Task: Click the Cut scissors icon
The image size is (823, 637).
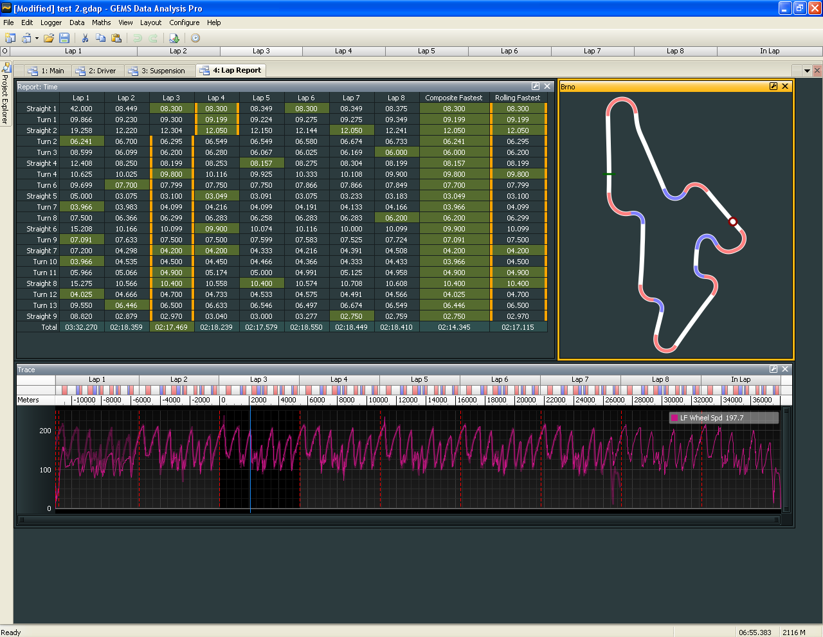Action: pyautogui.click(x=85, y=38)
